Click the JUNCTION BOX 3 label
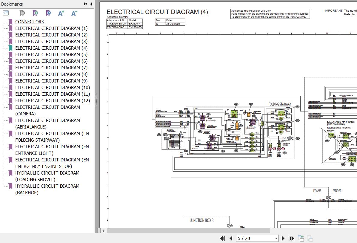The image size is (357, 243). [202, 220]
